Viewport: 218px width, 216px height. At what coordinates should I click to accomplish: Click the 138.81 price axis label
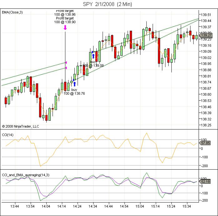[206, 76]
